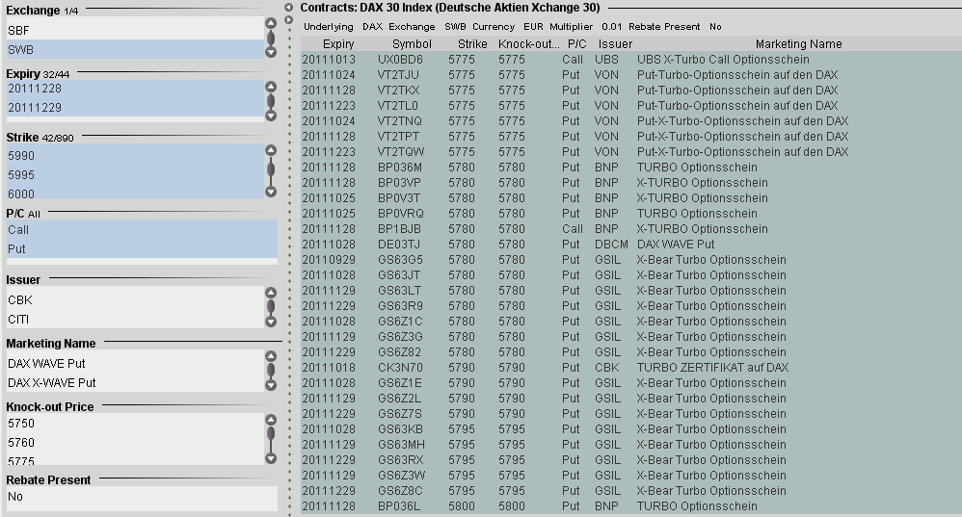Viewport: 962px width, 517px height.
Task: Click Strike list up arrow
Action: [271, 150]
